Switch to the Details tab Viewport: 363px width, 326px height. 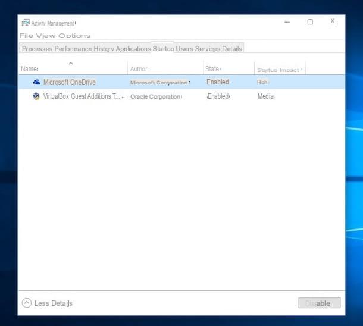232,49
